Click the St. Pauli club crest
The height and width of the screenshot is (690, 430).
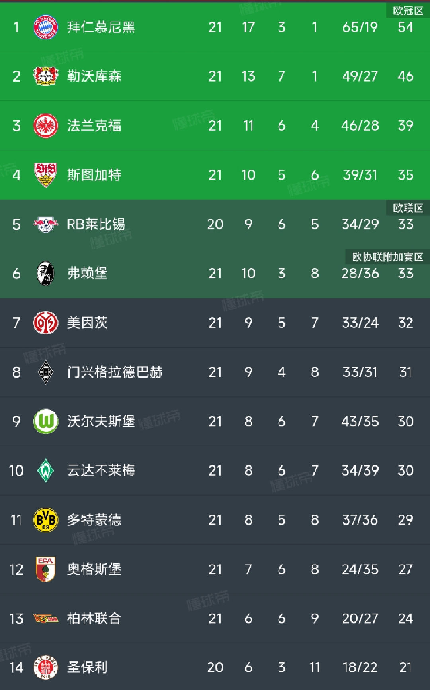point(46,667)
